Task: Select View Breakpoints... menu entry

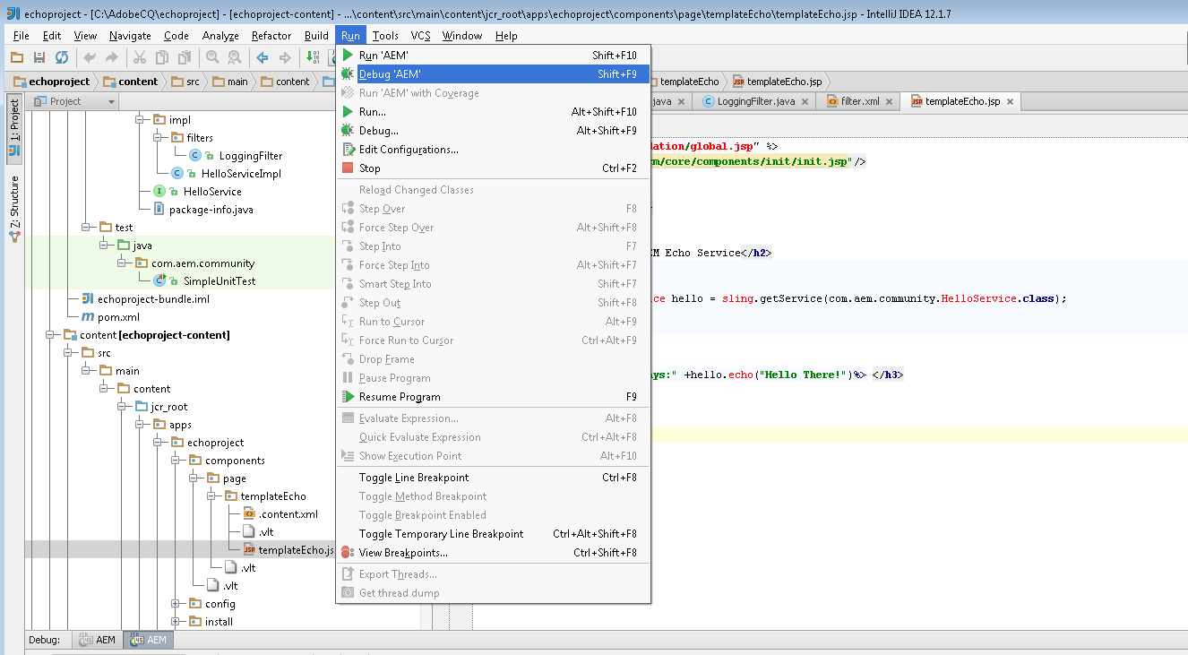Action: click(x=493, y=553)
